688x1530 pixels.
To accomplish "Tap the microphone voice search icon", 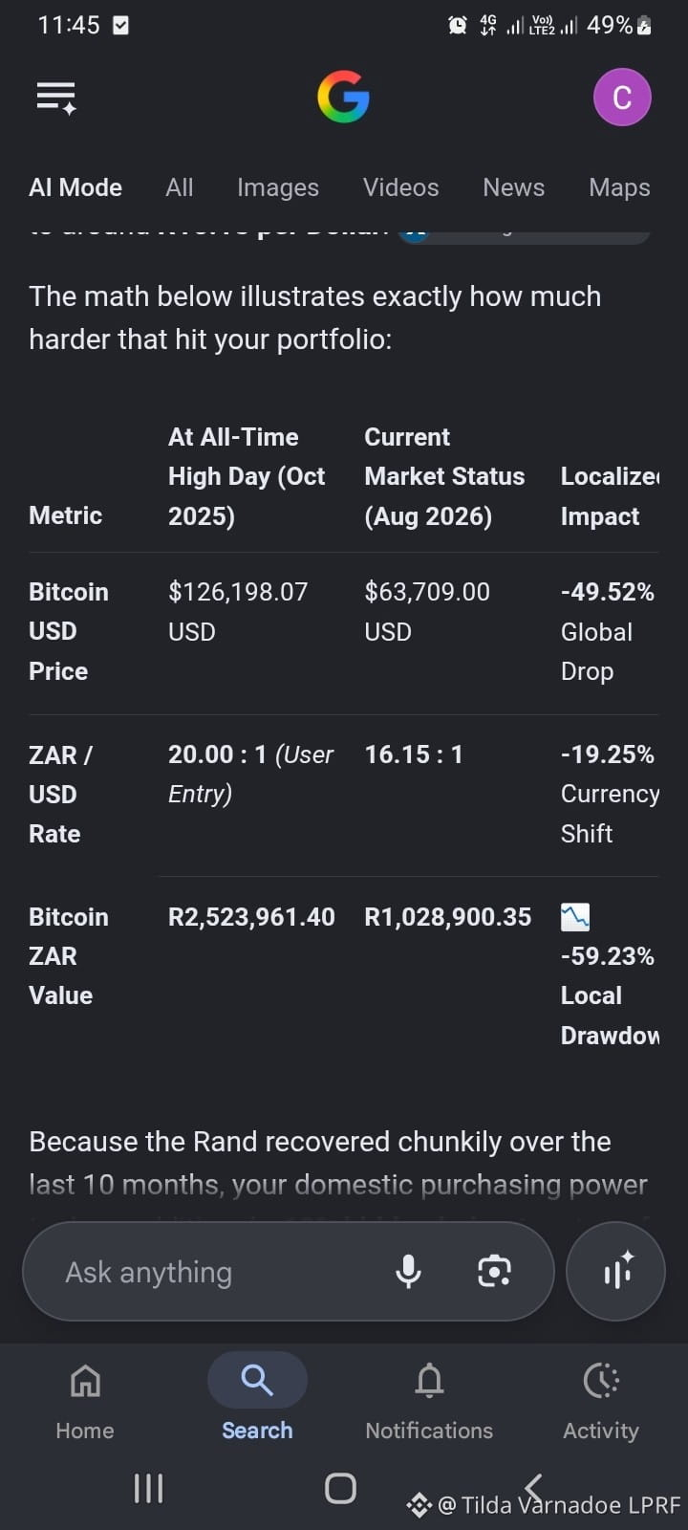I will tap(408, 1272).
